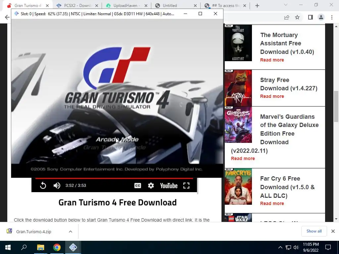Mute the YouTube video volume
Image resolution: width=339 pixels, height=254 pixels.
click(x=57, y=186)
